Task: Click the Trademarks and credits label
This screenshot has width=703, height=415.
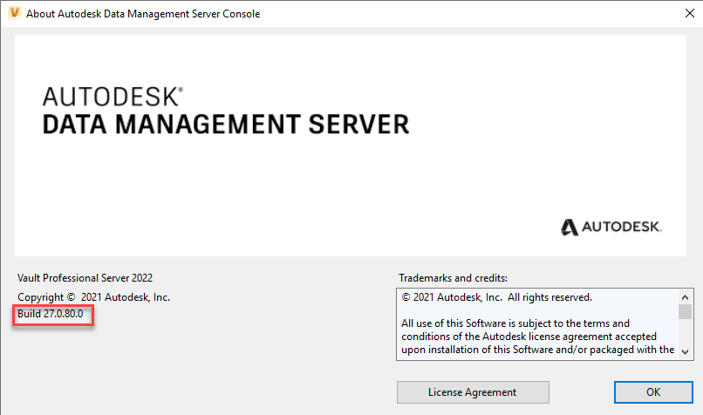Action: coord(453,278)
